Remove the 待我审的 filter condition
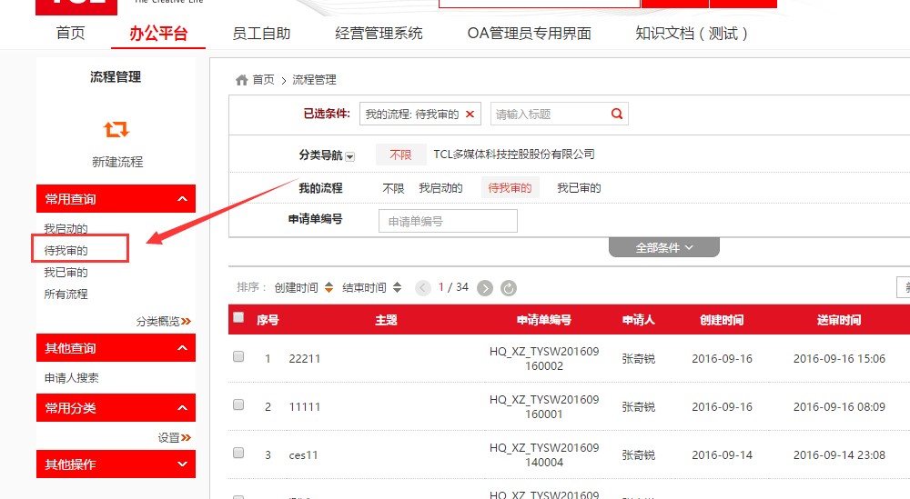Viewport: 910px width, 499px height. point(470,115)
